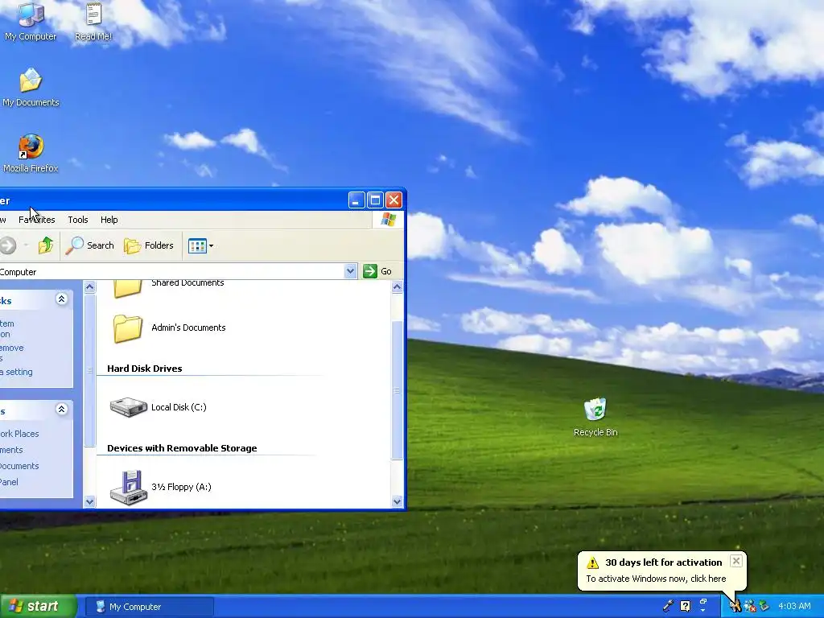Minimize the My Computer window
The image size is (824, 618).
click(356, 200)
